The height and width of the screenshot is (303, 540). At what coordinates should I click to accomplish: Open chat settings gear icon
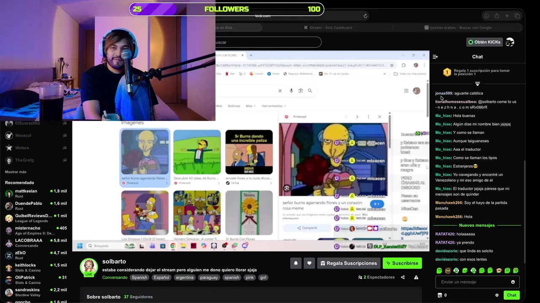point(497,295)
